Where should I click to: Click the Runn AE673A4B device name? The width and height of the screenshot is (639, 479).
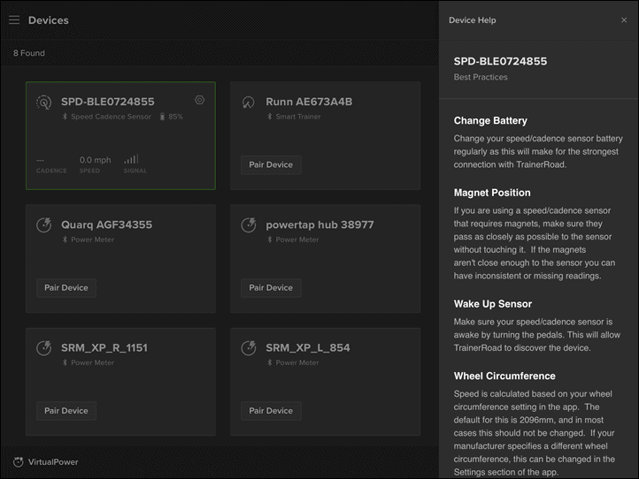pos(309,102)
